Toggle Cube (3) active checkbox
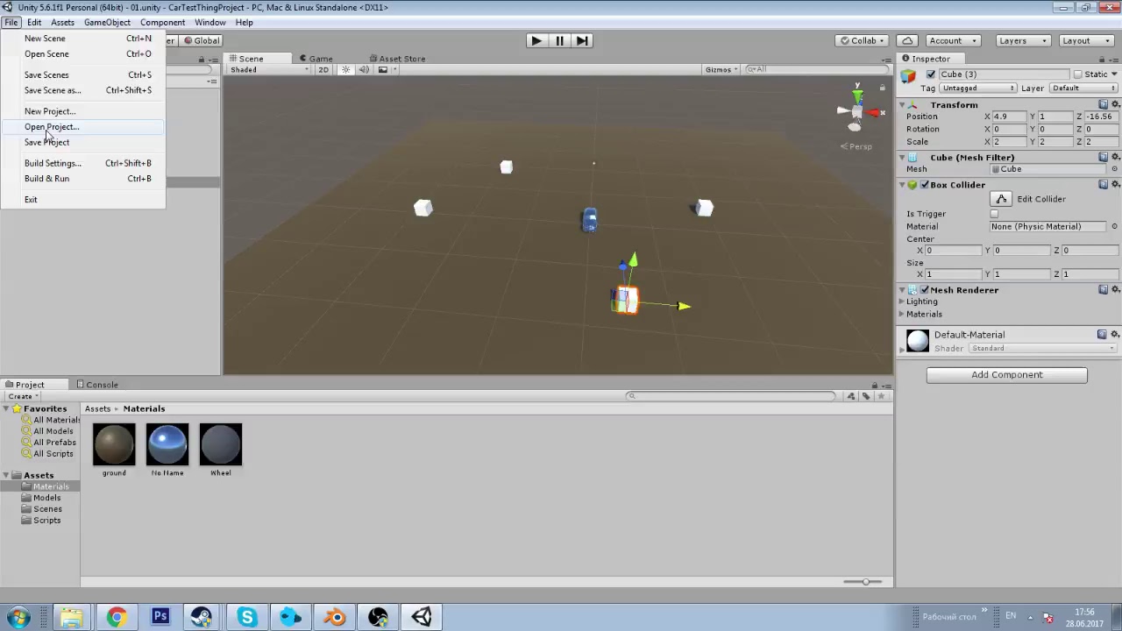The image size is (1122, 631). point(931,74)
